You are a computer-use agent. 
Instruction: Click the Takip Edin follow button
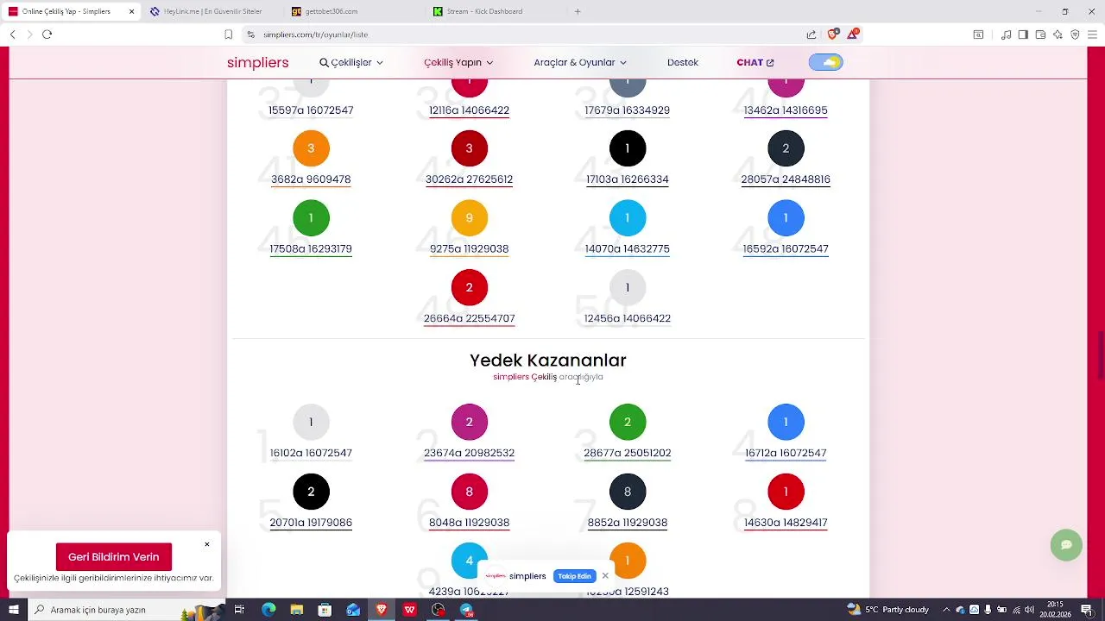pyautogui.click(x=574, y=576)
